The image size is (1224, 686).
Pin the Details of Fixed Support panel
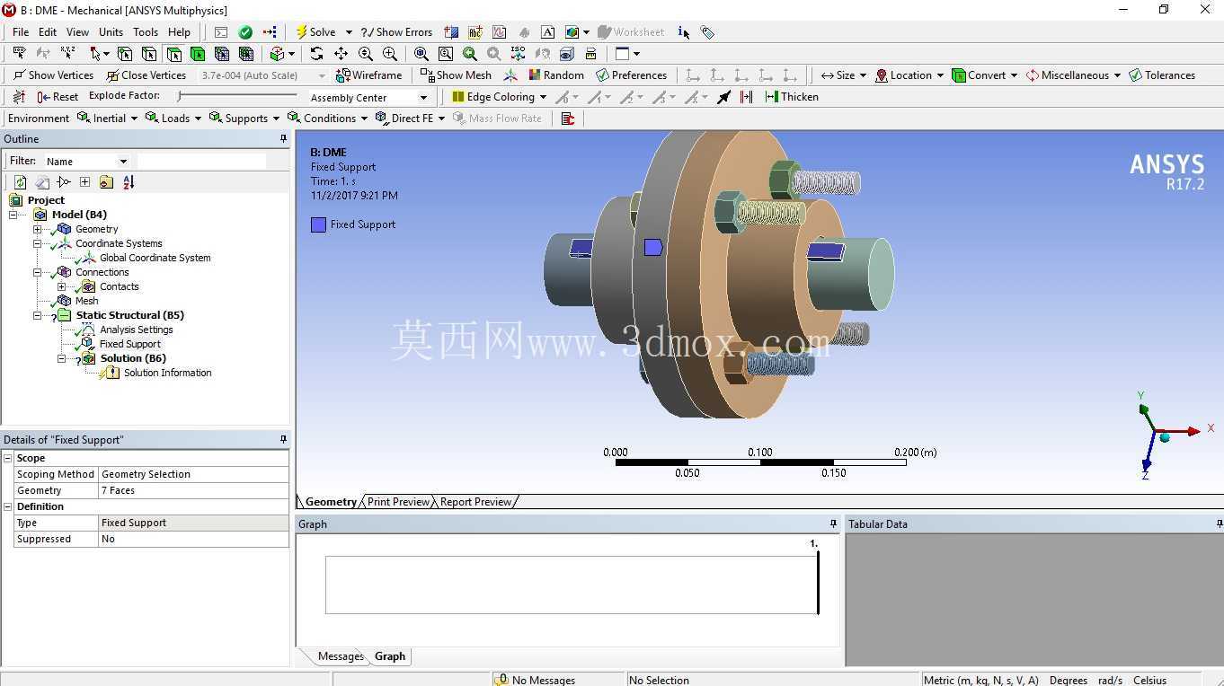pyautogui.click(x=283, y=440)
